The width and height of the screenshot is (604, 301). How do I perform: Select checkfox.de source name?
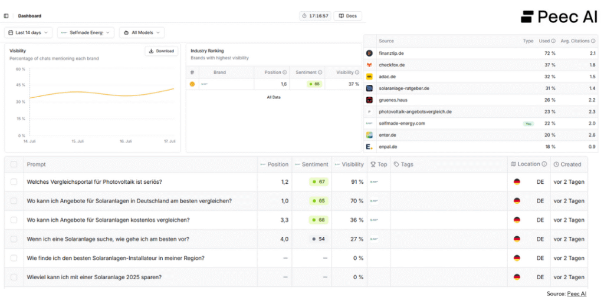392,65
